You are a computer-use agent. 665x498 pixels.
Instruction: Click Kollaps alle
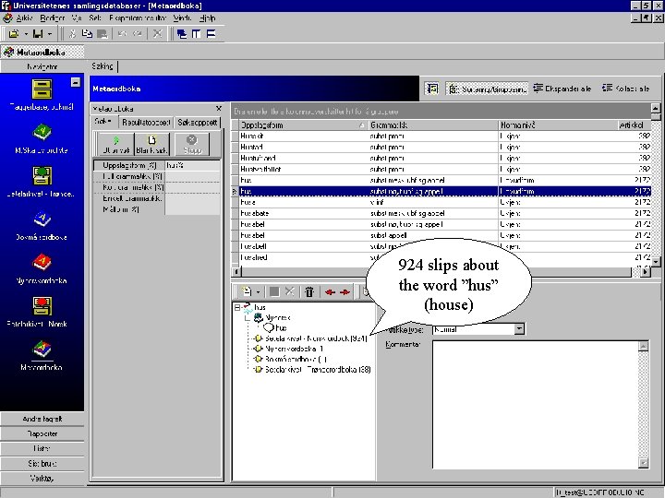pyautogui.click(x=625, y=89)
